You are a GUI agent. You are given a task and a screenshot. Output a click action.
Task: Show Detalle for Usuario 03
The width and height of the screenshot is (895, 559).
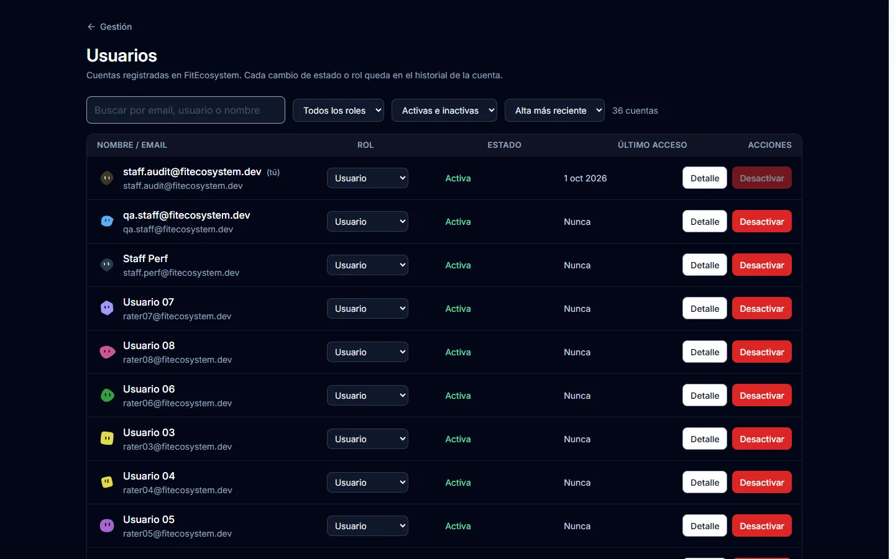pyautogui.click(x=705, y=439)
